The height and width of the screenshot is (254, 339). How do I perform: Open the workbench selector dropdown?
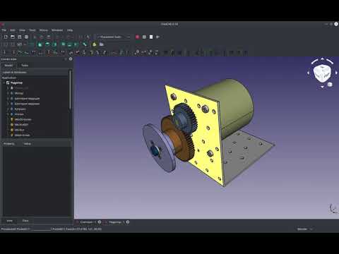pos(114,37)
